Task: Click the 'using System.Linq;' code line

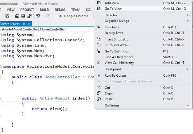Action: click(24, 45)
